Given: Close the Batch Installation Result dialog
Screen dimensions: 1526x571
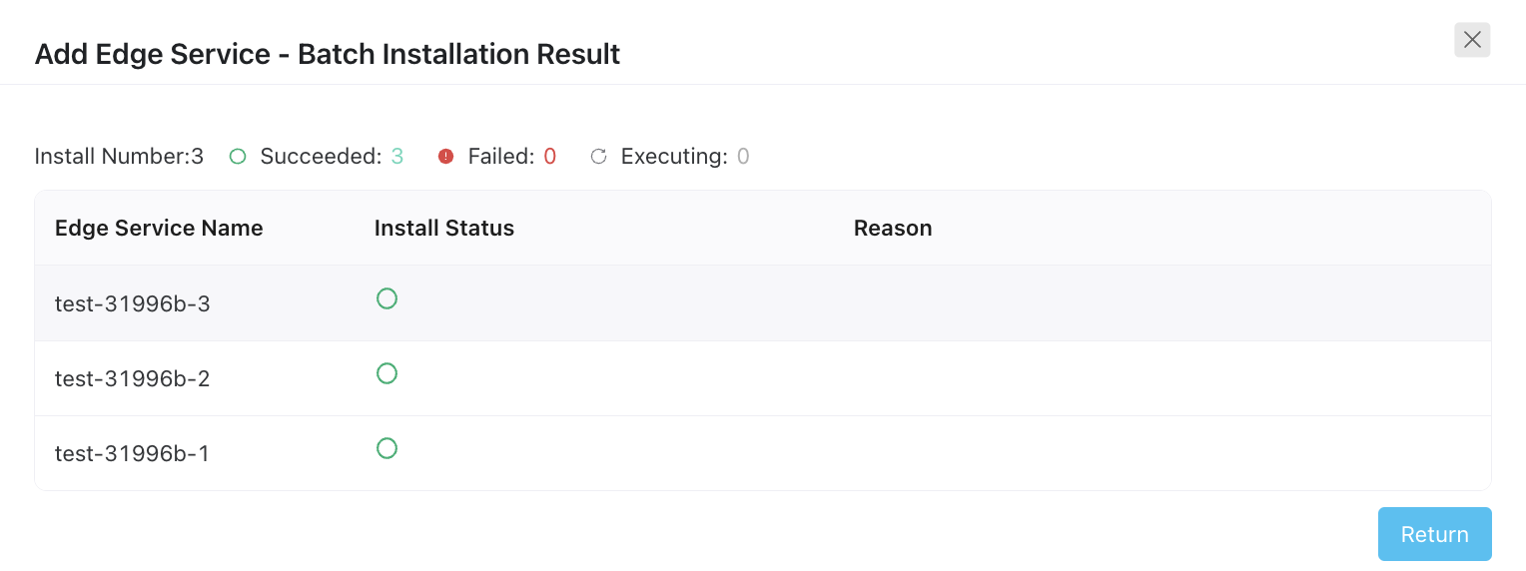Looking at the screenshot, I should click(x=1472, y=40).
